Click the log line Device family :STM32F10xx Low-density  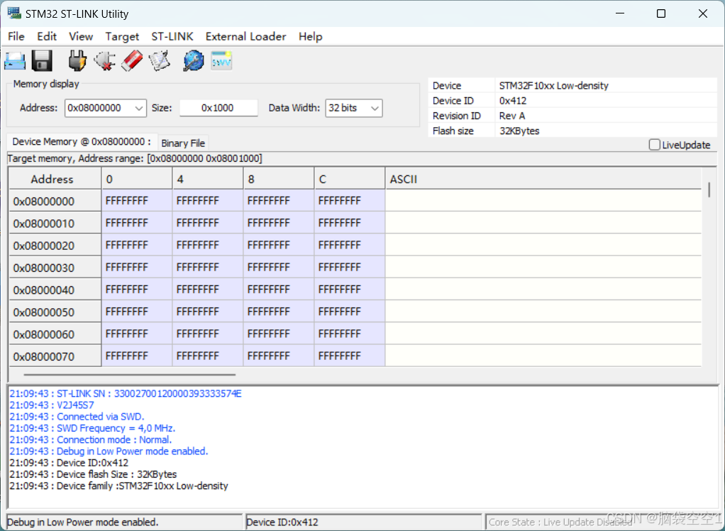click(119, 486)
